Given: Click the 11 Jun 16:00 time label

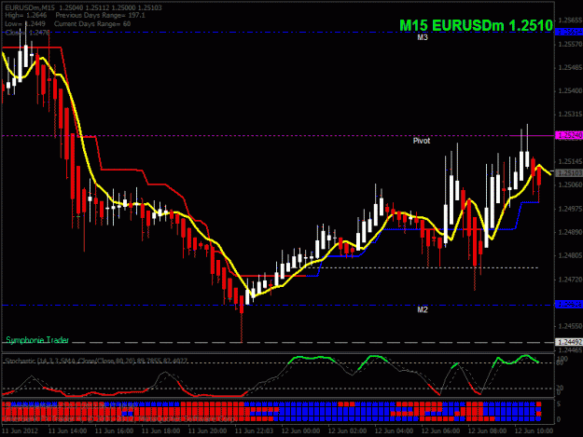Looking at the screenshot, I should coord(114,430).
